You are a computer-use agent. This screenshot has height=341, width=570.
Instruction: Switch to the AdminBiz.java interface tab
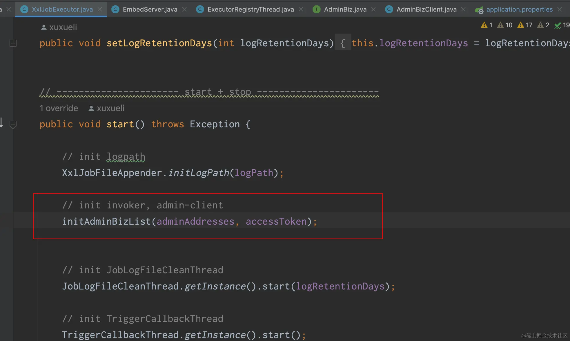point(345,9)
